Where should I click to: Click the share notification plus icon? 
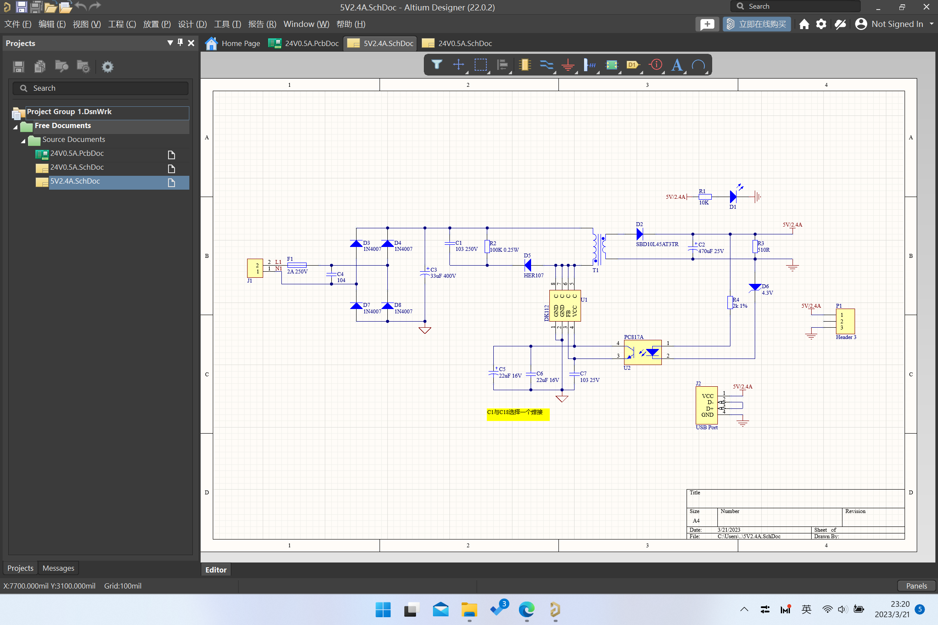coord(707,24)
